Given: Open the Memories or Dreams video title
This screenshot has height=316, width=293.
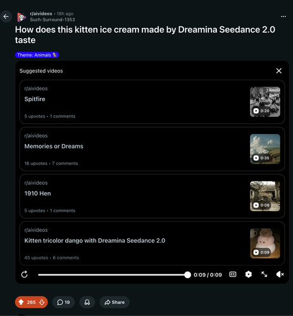Looking at the screenshot, I should tap(54, 146).
